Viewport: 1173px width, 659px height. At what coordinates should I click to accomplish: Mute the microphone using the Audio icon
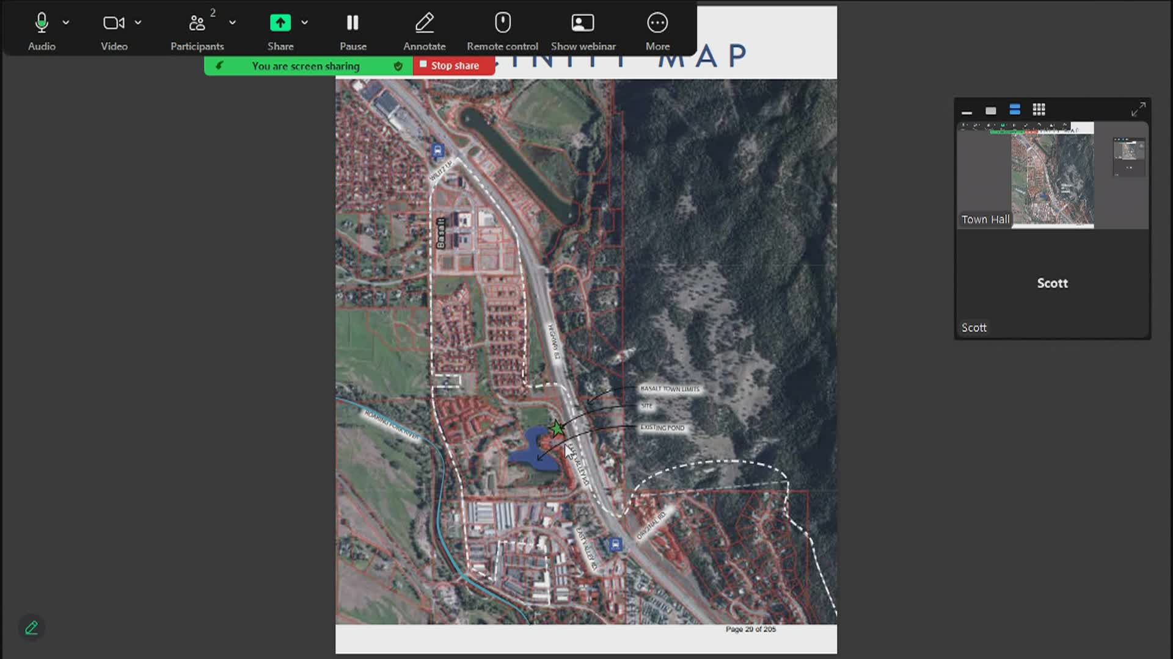[42, 23]
